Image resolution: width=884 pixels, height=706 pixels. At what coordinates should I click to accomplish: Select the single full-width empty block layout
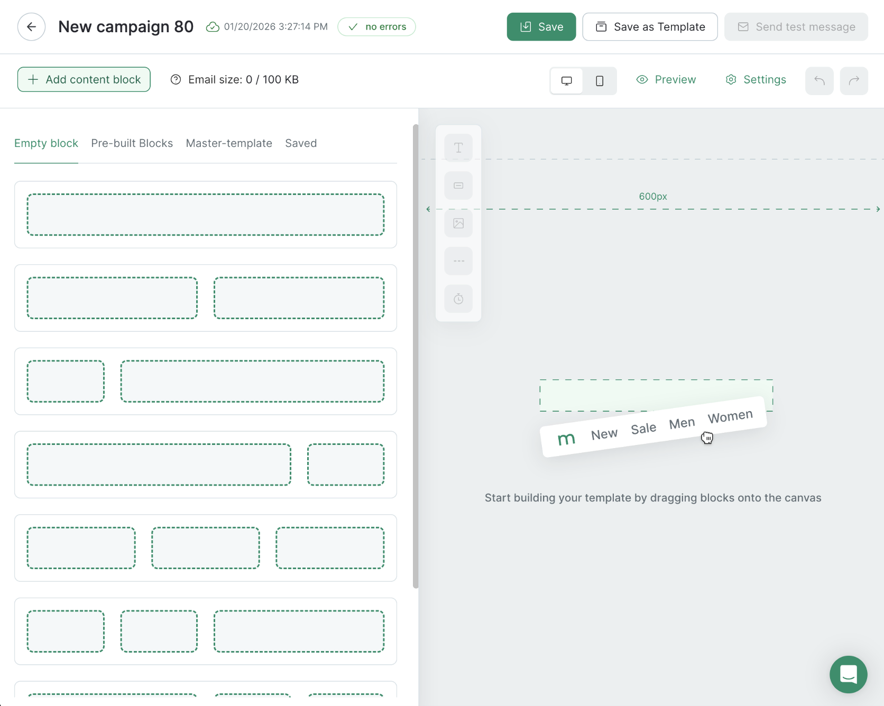(x=206, y=215)
